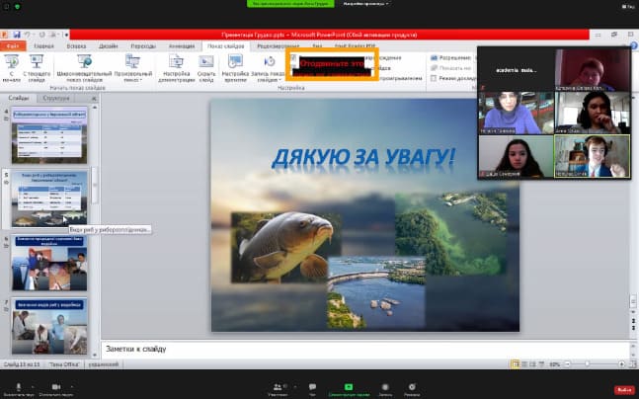Close the slides thumbnail pane

click(94, 99)
